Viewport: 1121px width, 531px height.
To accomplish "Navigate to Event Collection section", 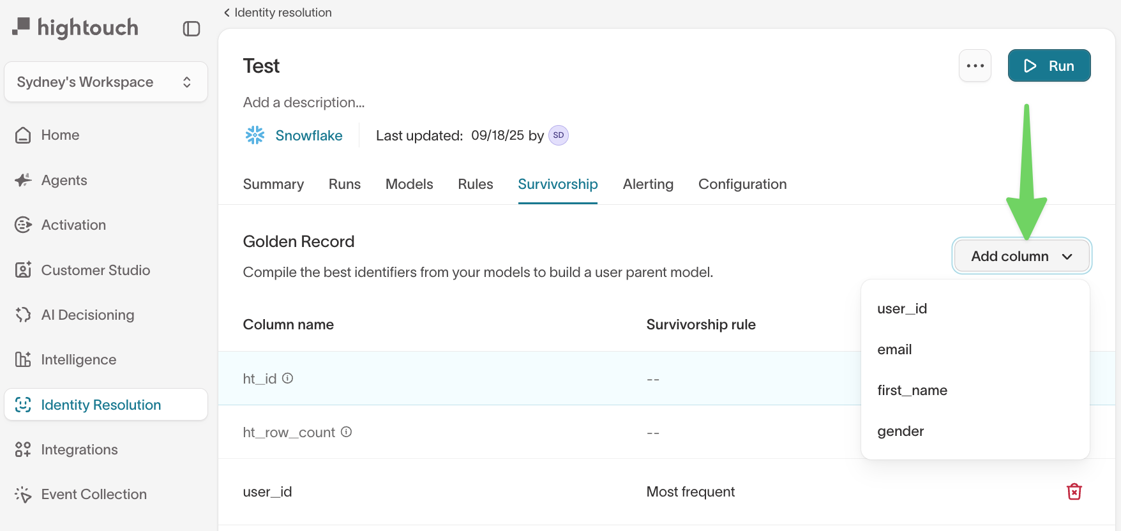I will click(x=94, y=494).
